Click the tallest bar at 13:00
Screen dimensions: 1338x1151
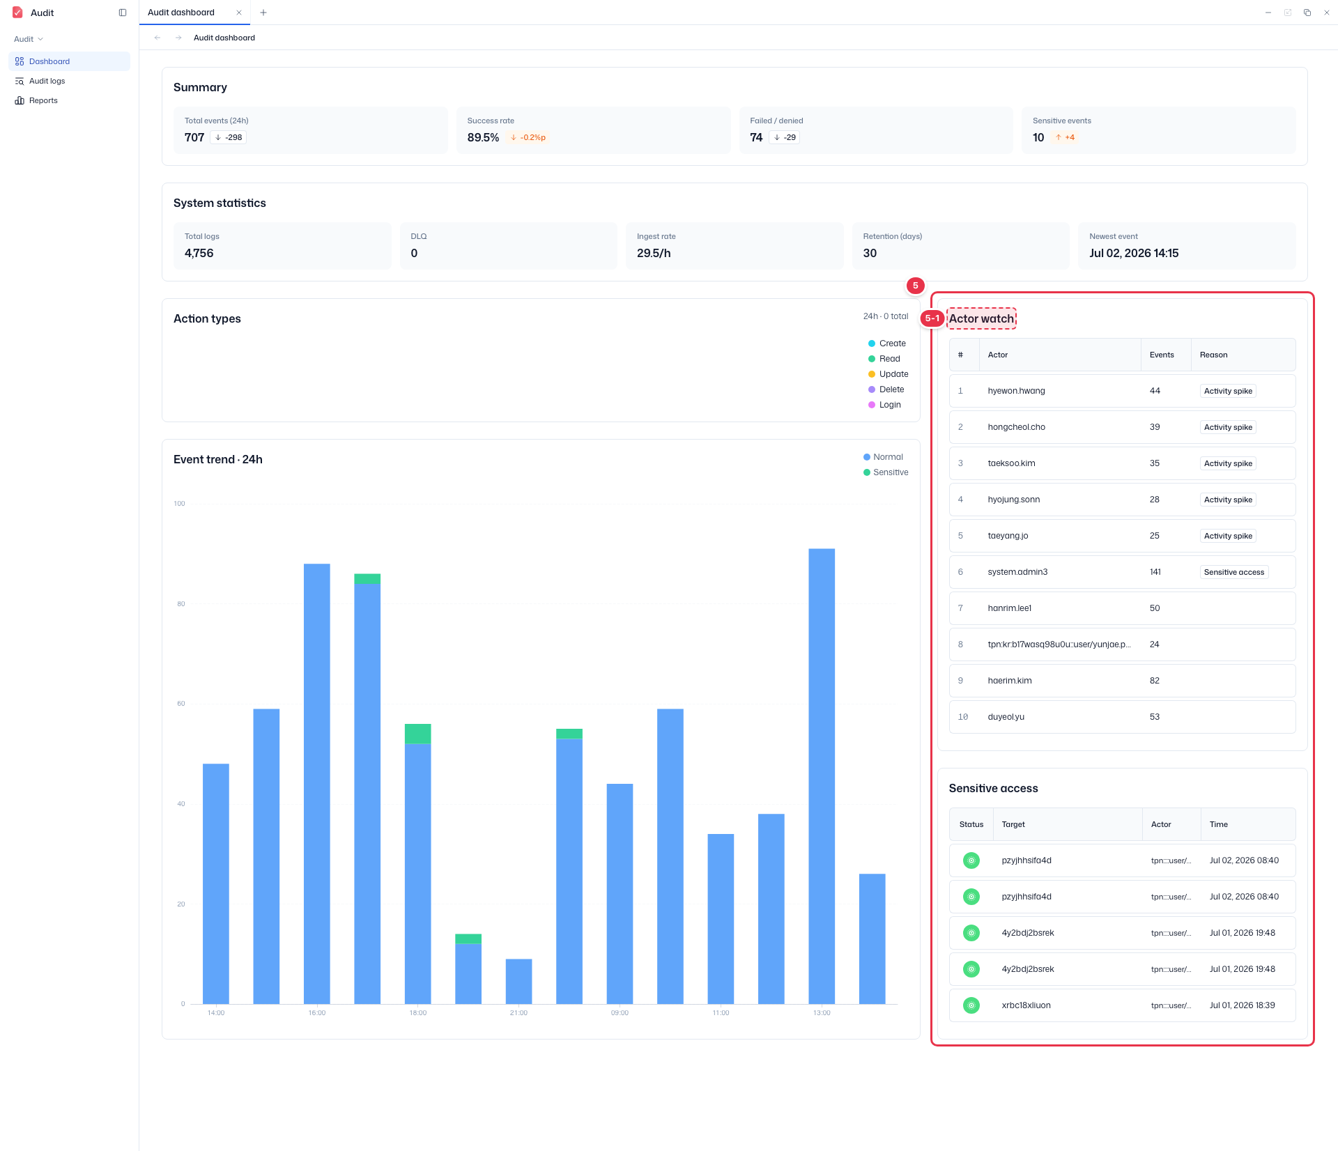click(822, 776)
